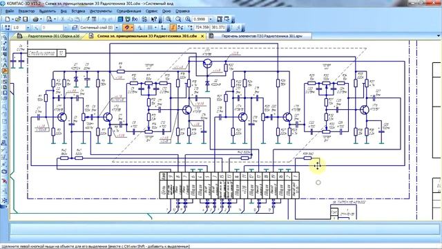The height and width of the screenshot is (249, 442).
Task: Expand the preview dropdown arrow
Action: pos(55,19)
